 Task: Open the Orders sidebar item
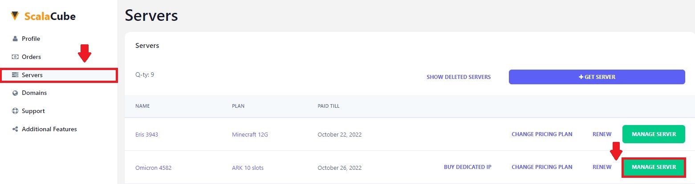pos(31,57)
